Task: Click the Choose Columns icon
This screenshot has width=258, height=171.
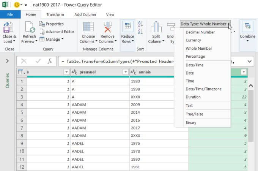Action: click(x=88, y=27)
